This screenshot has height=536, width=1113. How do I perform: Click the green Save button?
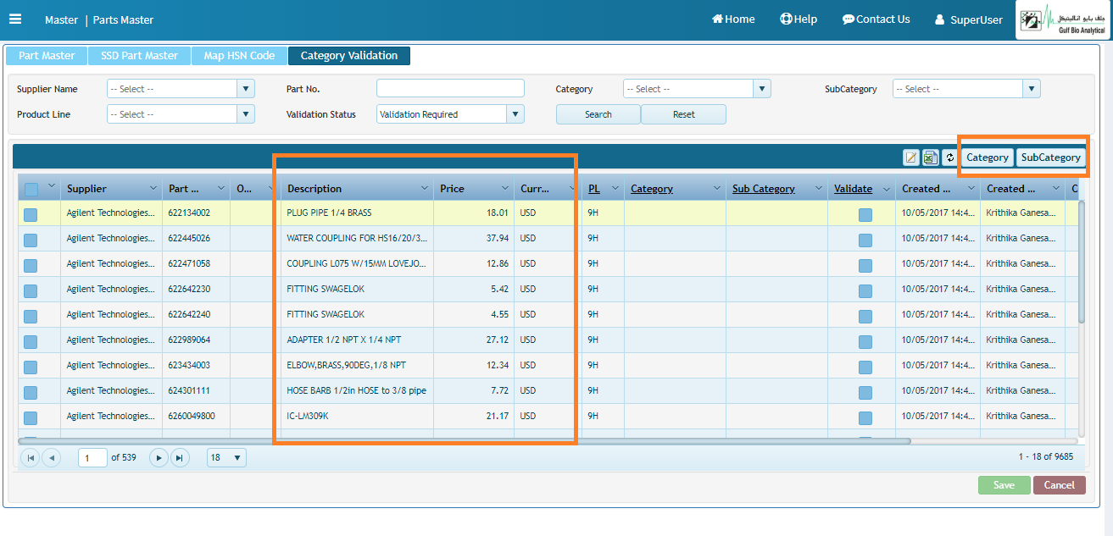[1004, 485]
